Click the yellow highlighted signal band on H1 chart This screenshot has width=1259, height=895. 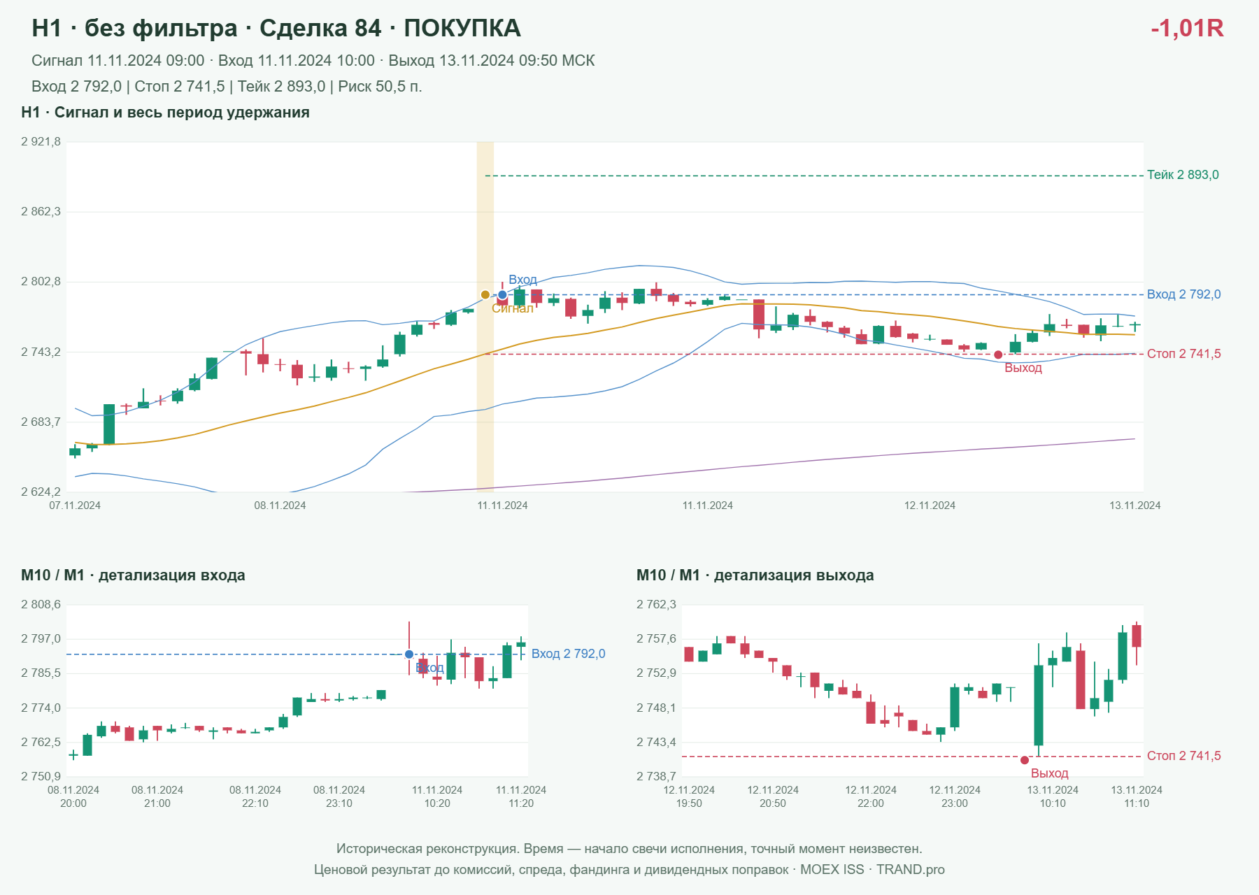point(485,317)
